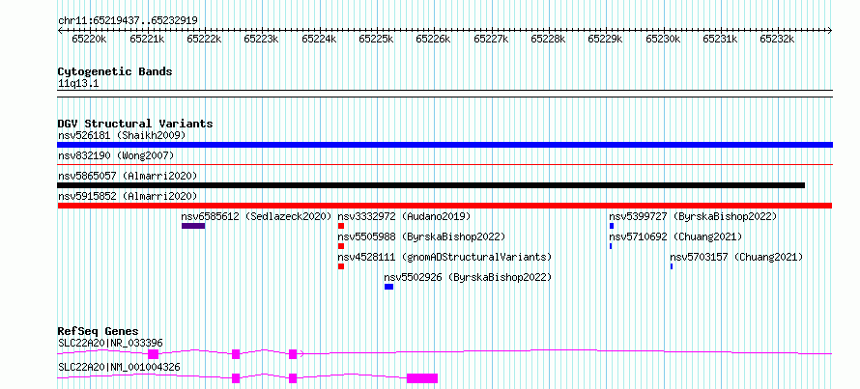860x389 pixels.
Task: Click the 65220k ruler tick label
Action: (x=90, y=39)
